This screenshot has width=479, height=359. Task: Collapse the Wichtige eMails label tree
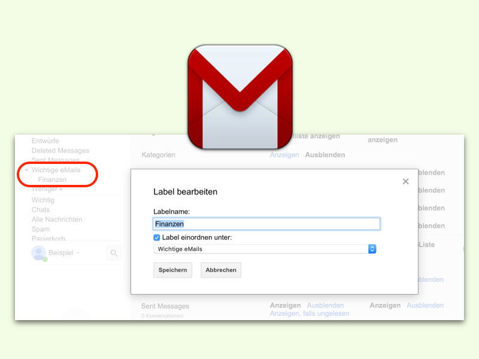(x=26, y=170)
